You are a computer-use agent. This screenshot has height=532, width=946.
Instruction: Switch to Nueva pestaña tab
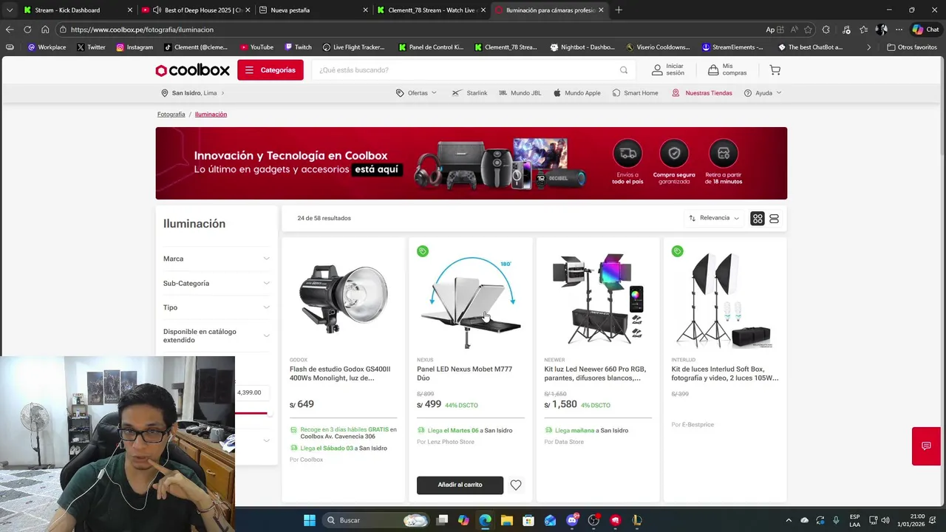pos(313,10)
